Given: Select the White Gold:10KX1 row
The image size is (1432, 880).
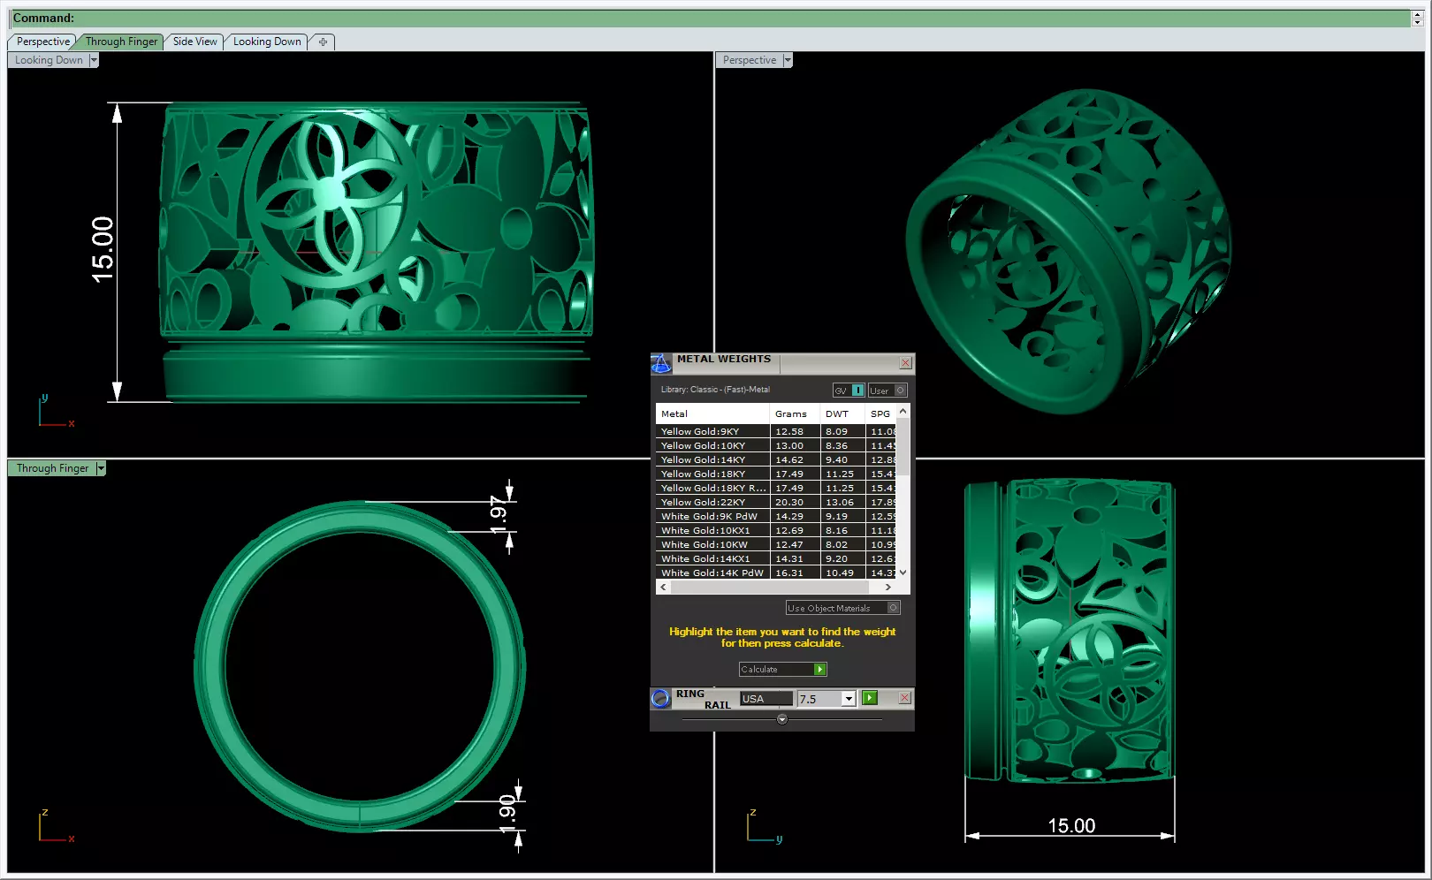Looking at the screenshot, I should click(x=776, y=531).
